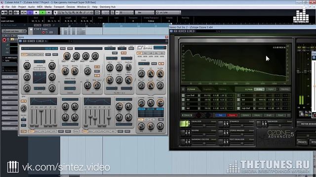Select the Mute (X) tool in Cubase toolbar
The width and height of the screenshot is (316, 177).
point(77,12)
